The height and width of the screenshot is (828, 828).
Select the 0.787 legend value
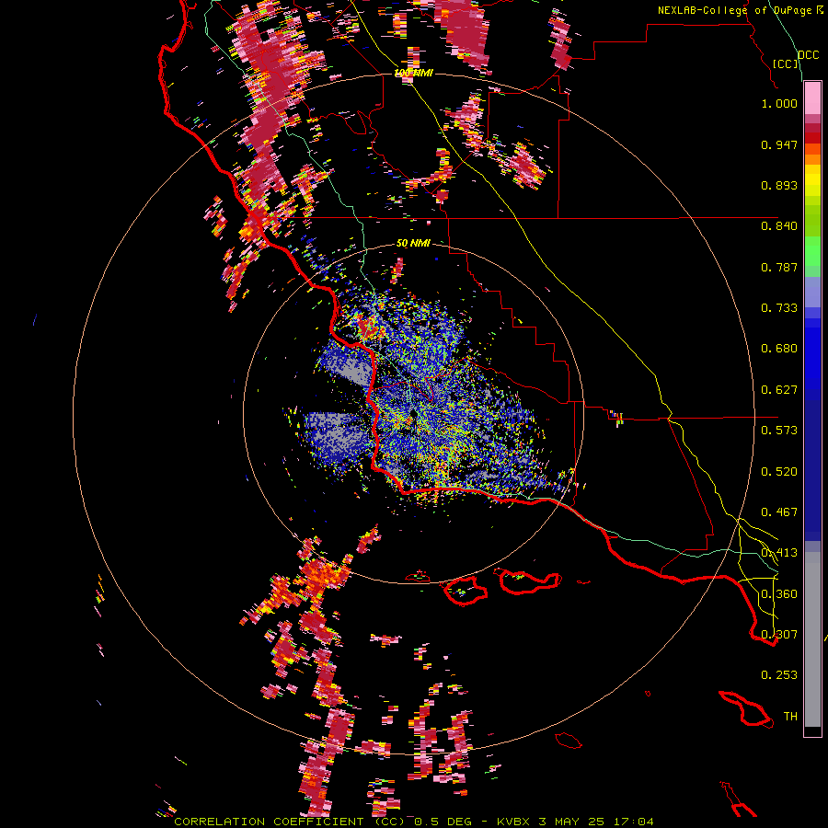tap(779, 267)
